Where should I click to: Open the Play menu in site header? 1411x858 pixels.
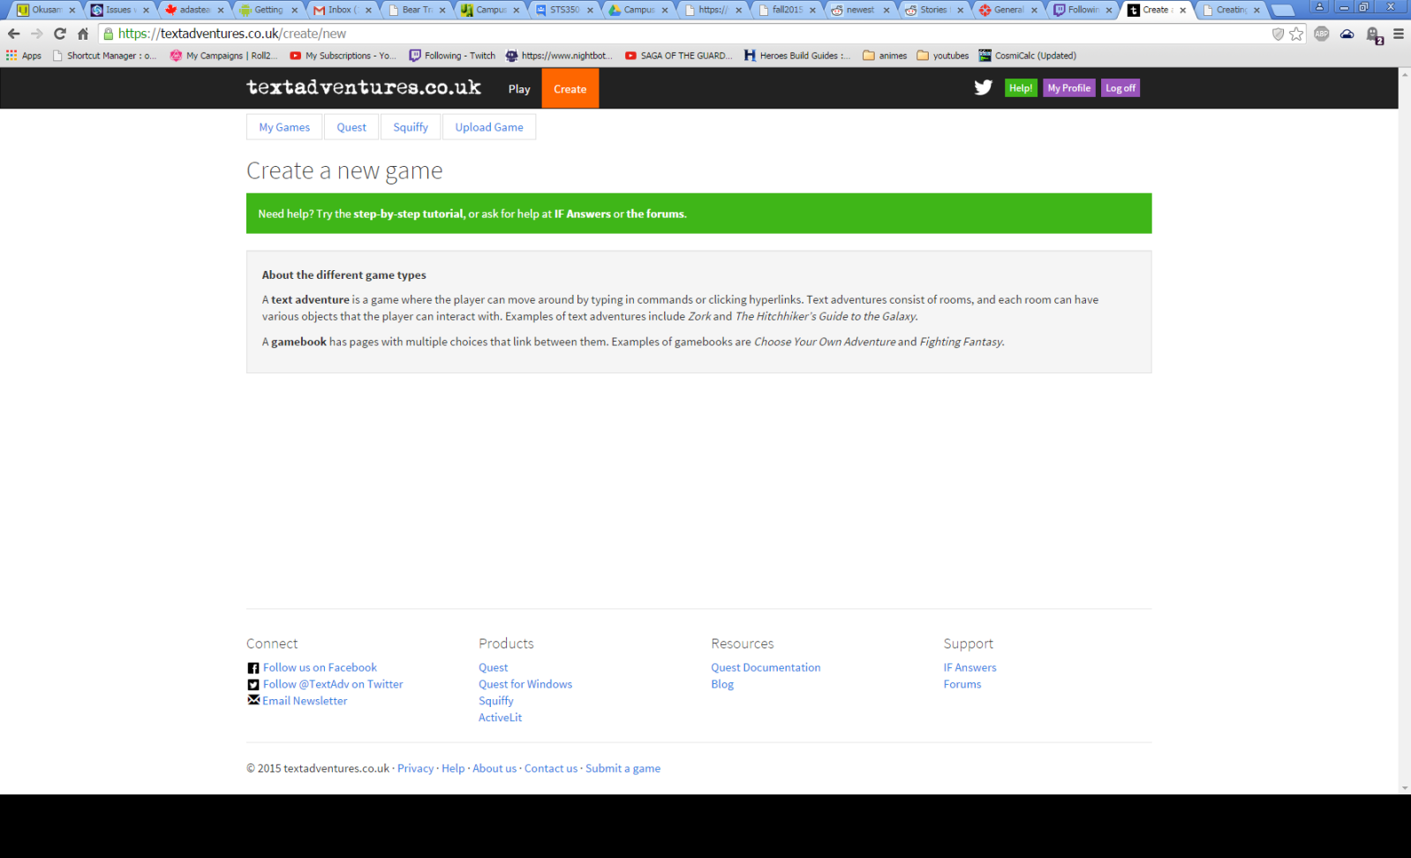click(519, 88)
